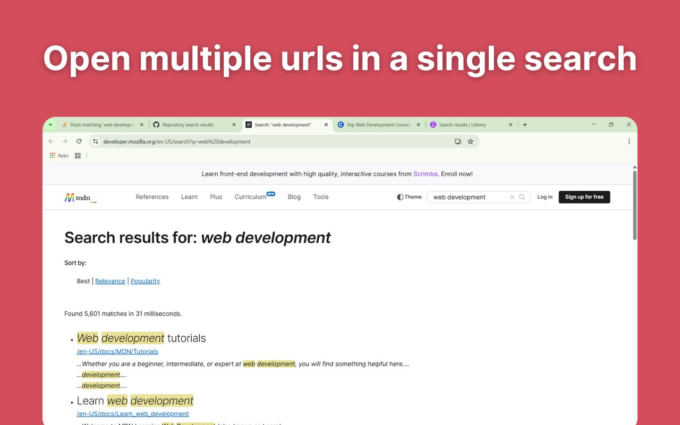The height and width of the screenshot is (425, 680).
Task: Click the search magnifier icon in MDN search
Action: (522, 197)
